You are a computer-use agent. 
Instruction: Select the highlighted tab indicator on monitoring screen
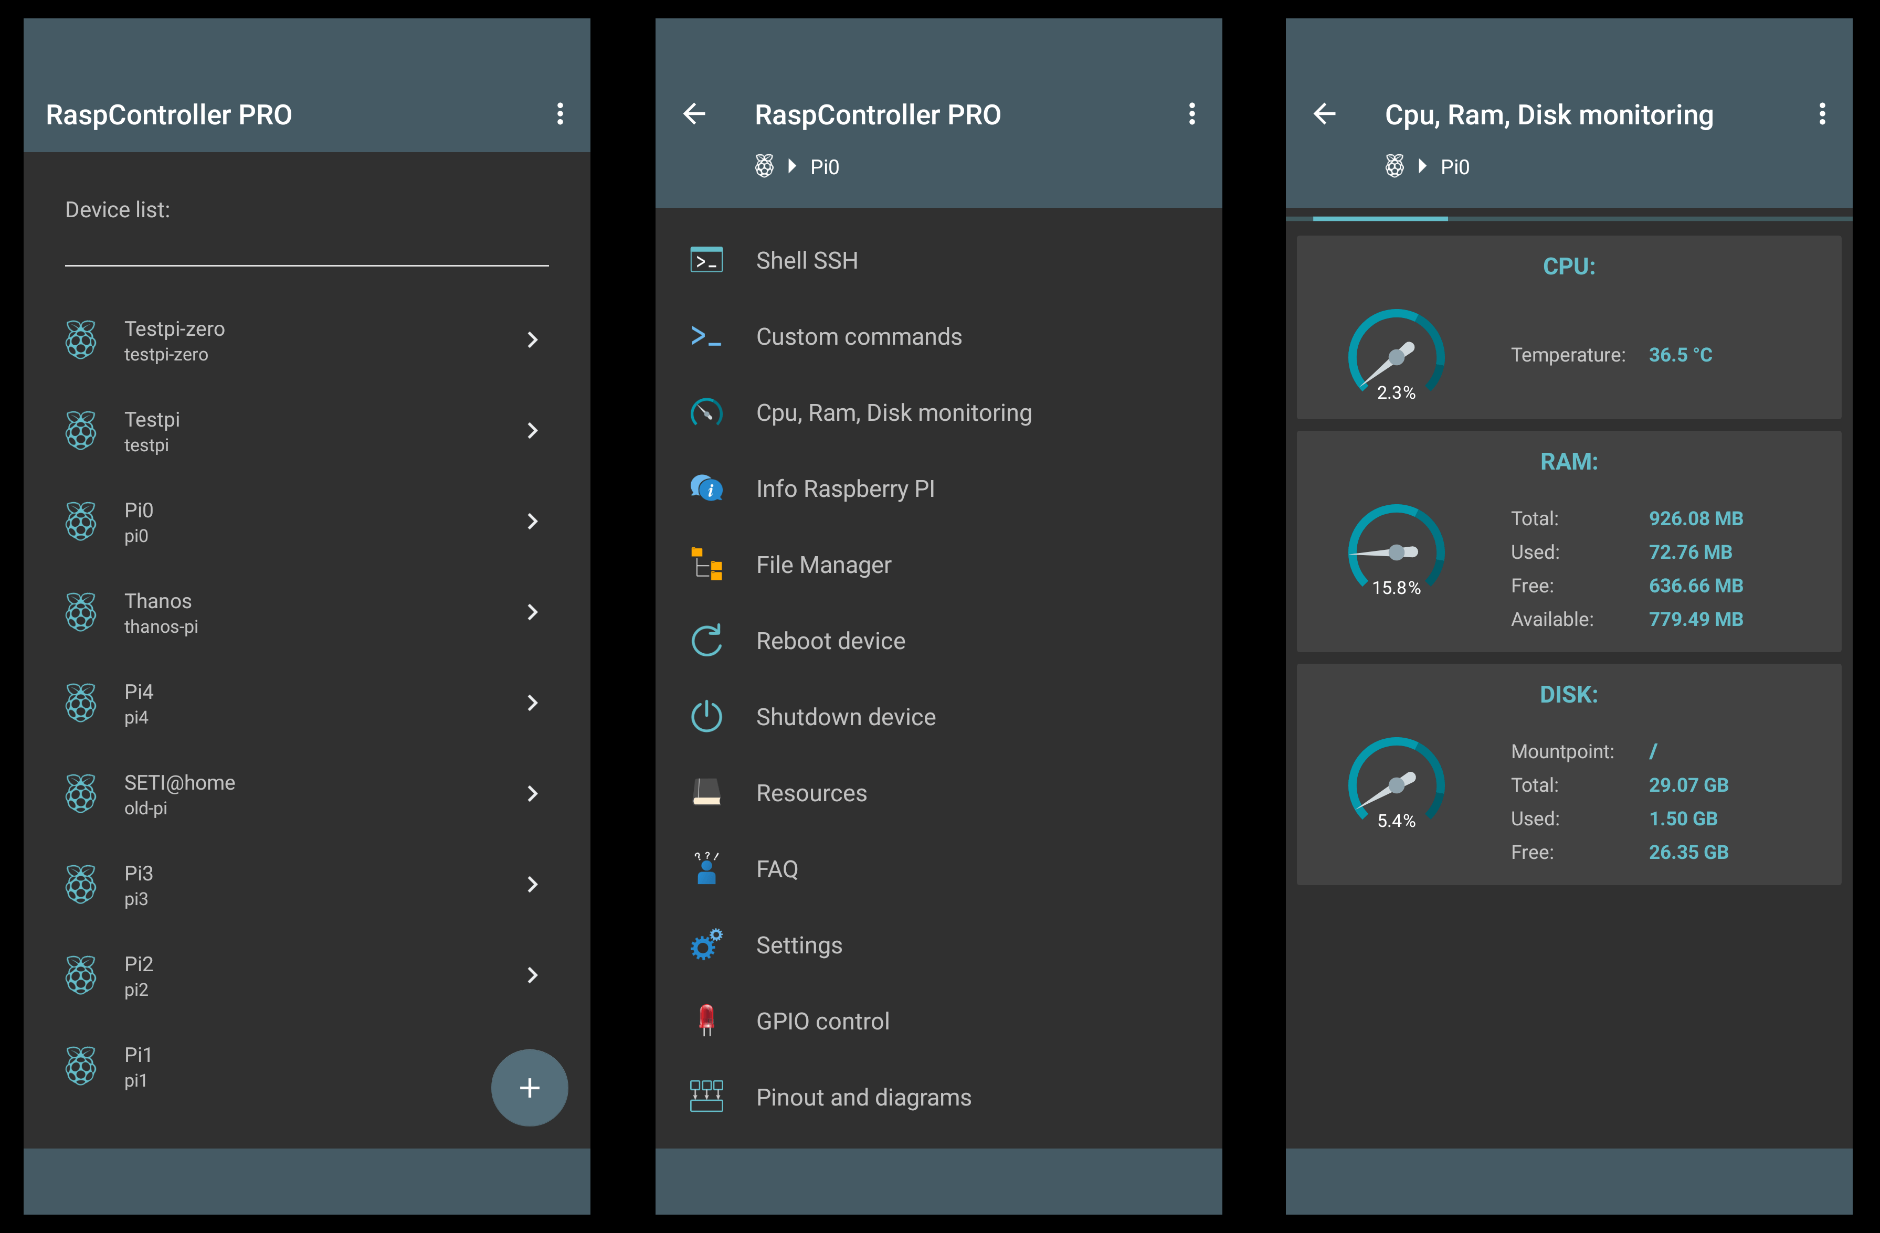coord(1380,218)
